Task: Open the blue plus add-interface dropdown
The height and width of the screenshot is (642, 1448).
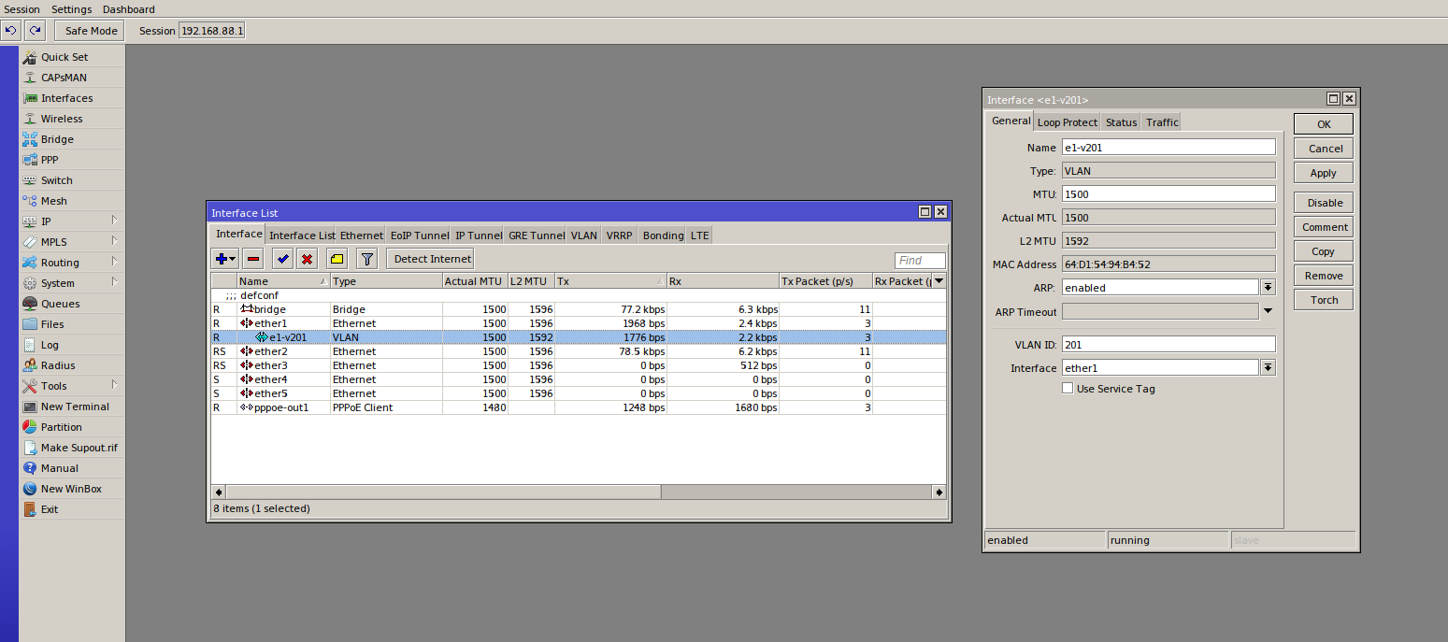Action: (x=225, y=259)
